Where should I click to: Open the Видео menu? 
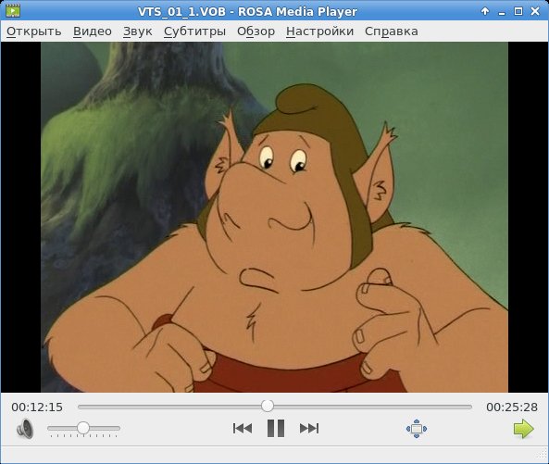pyautogui.click(x=93, y=31)
